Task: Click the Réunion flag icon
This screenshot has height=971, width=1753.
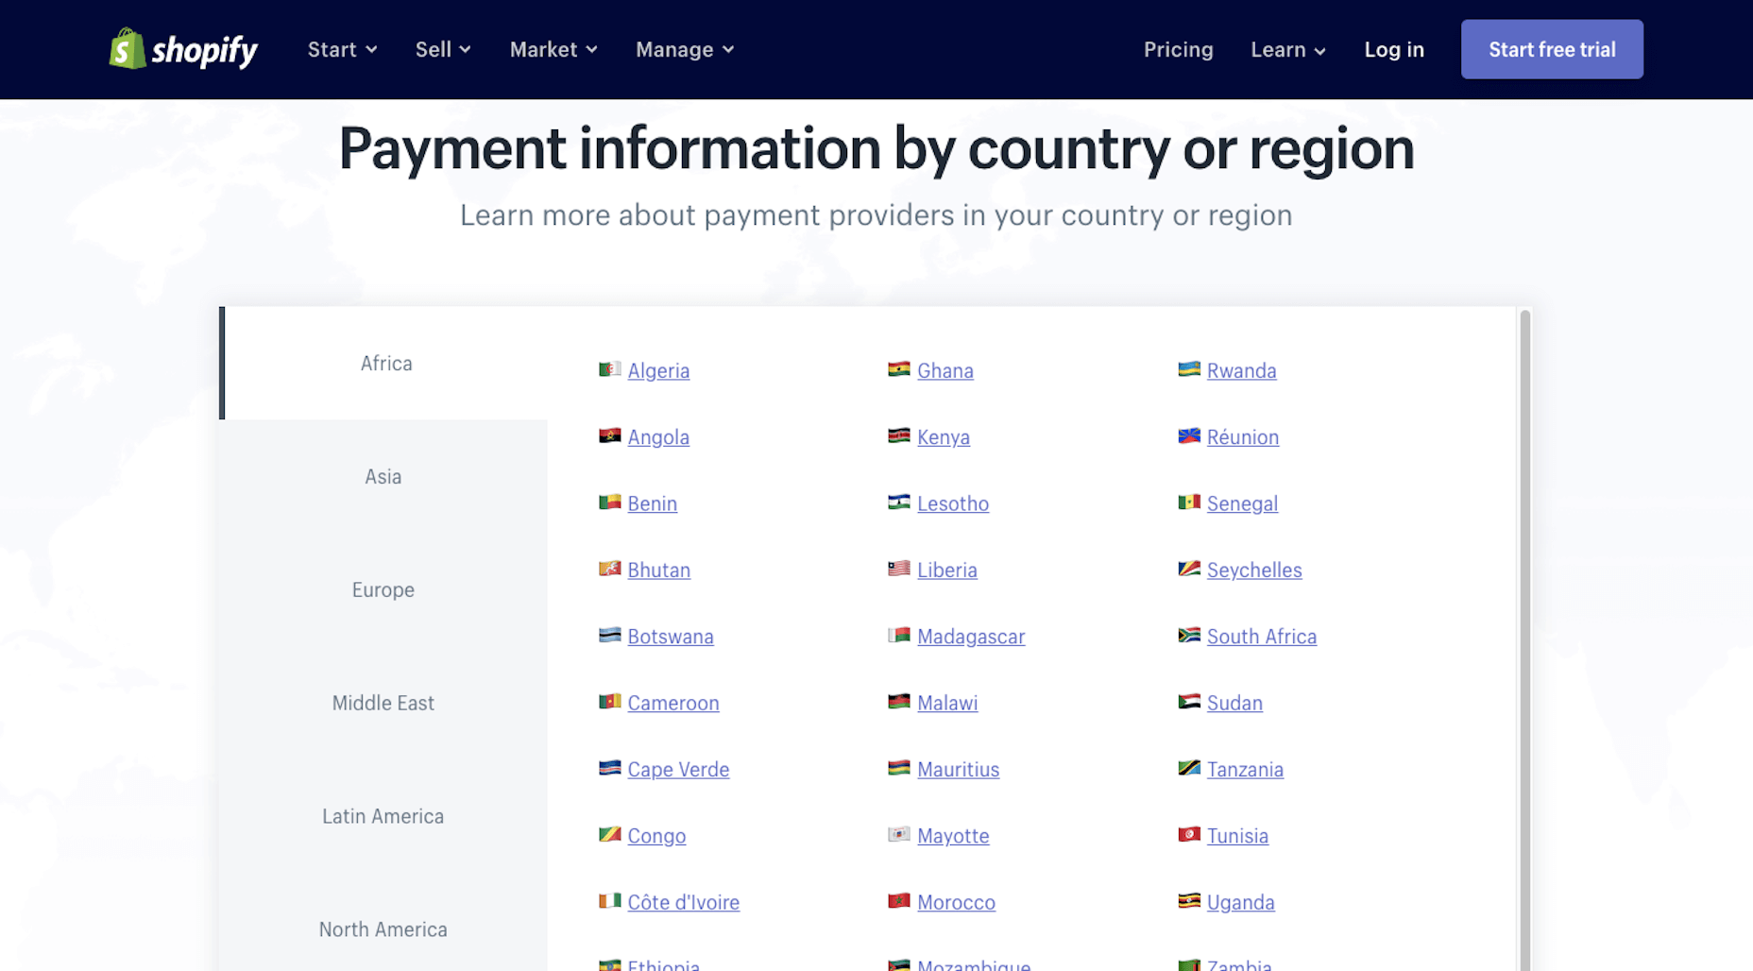Action: (1189, 435)
